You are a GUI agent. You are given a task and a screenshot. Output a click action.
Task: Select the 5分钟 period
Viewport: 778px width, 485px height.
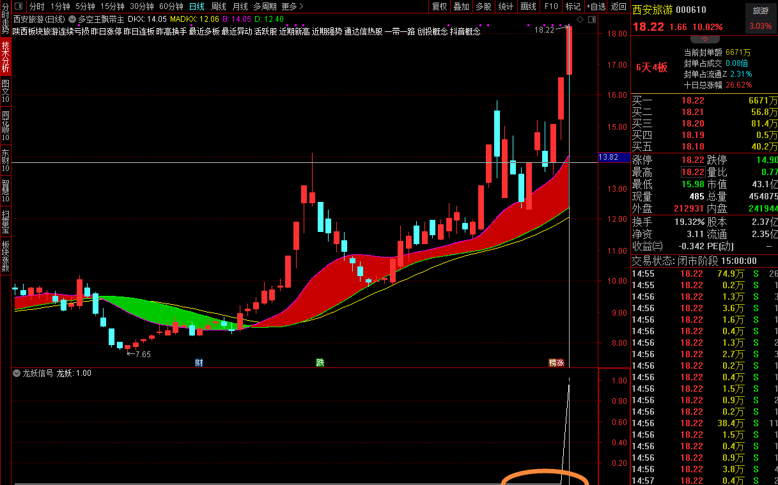tap(85, 6)
